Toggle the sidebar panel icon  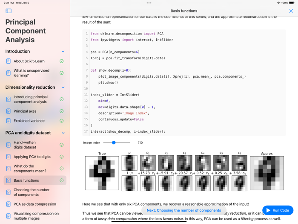click(x=9, y=11)
